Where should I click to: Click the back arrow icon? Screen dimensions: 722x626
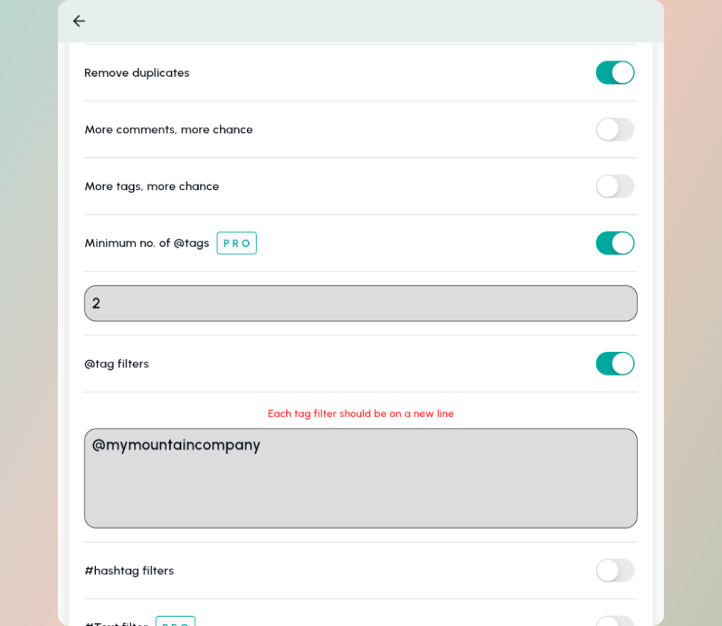click(79, 21)
